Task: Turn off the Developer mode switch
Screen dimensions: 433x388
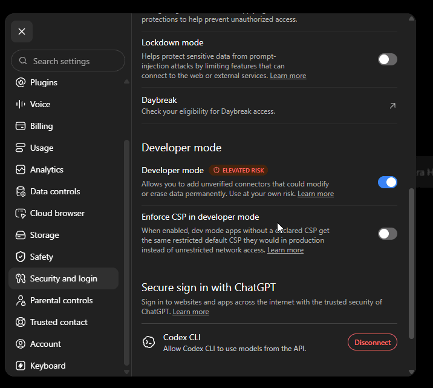Action: (388, 182)
